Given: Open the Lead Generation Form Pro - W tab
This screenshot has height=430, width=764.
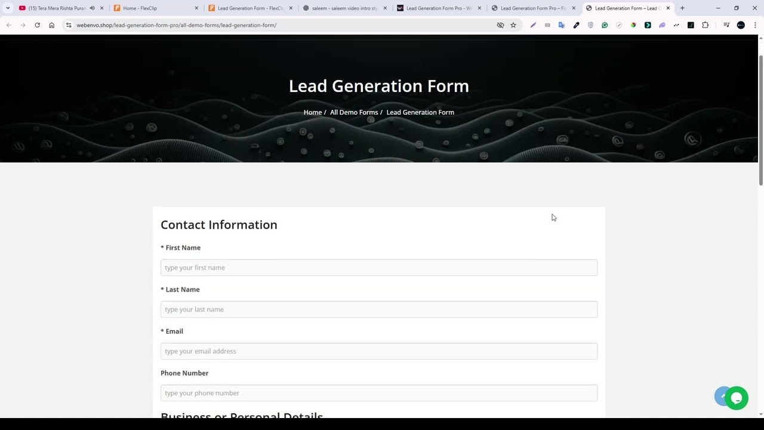Looking at the screenshot, I should click(x=439, y=8).
